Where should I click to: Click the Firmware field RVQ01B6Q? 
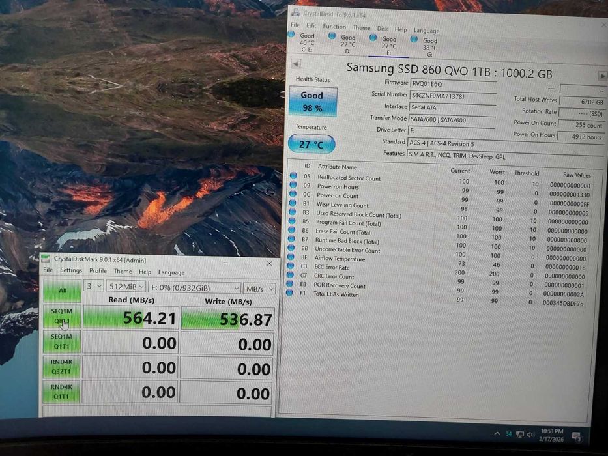coord(453,84)
